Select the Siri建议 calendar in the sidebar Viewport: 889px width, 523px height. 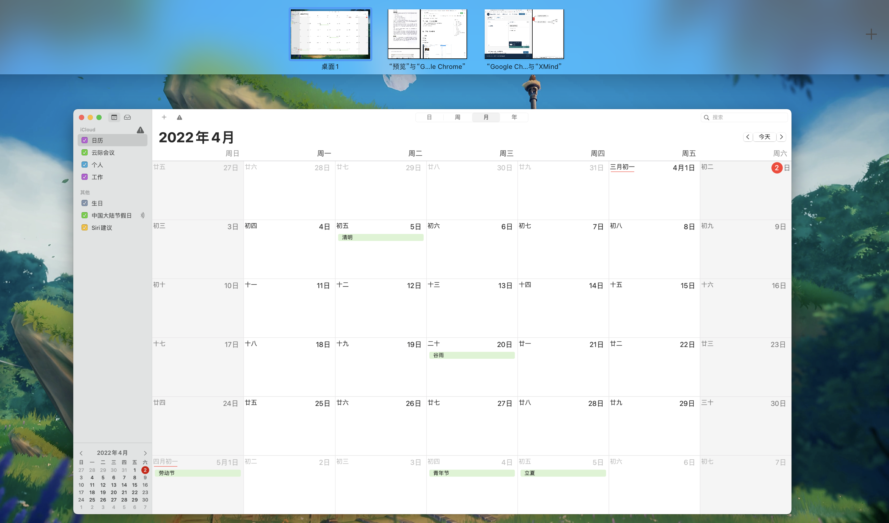point(113,228)
